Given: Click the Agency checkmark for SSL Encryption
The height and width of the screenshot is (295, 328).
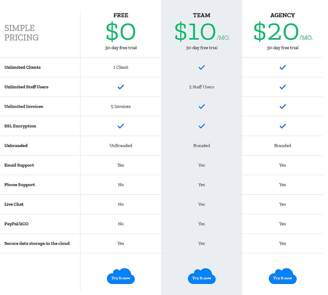Looking at the screenshot, I should (283, 126).
